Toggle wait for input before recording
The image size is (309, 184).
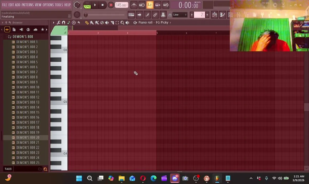click(142, 5)
